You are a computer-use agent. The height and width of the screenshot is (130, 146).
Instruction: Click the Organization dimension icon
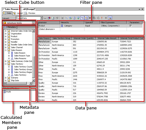(9, 34)
